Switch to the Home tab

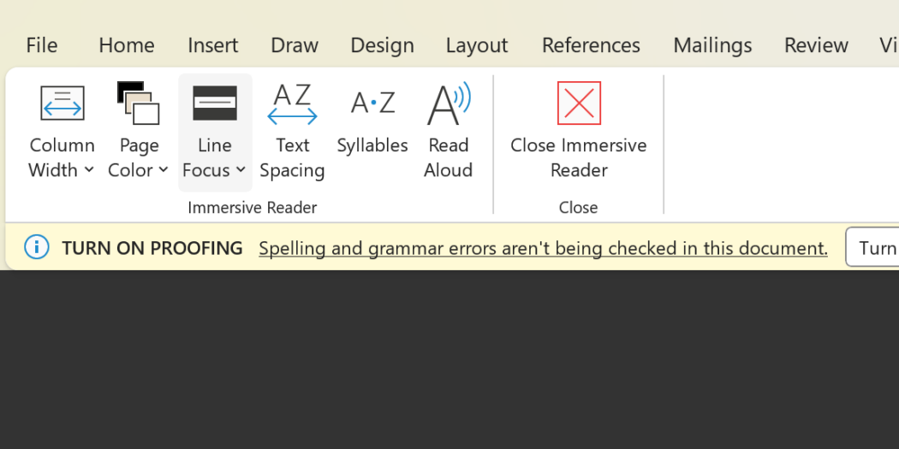127,45
